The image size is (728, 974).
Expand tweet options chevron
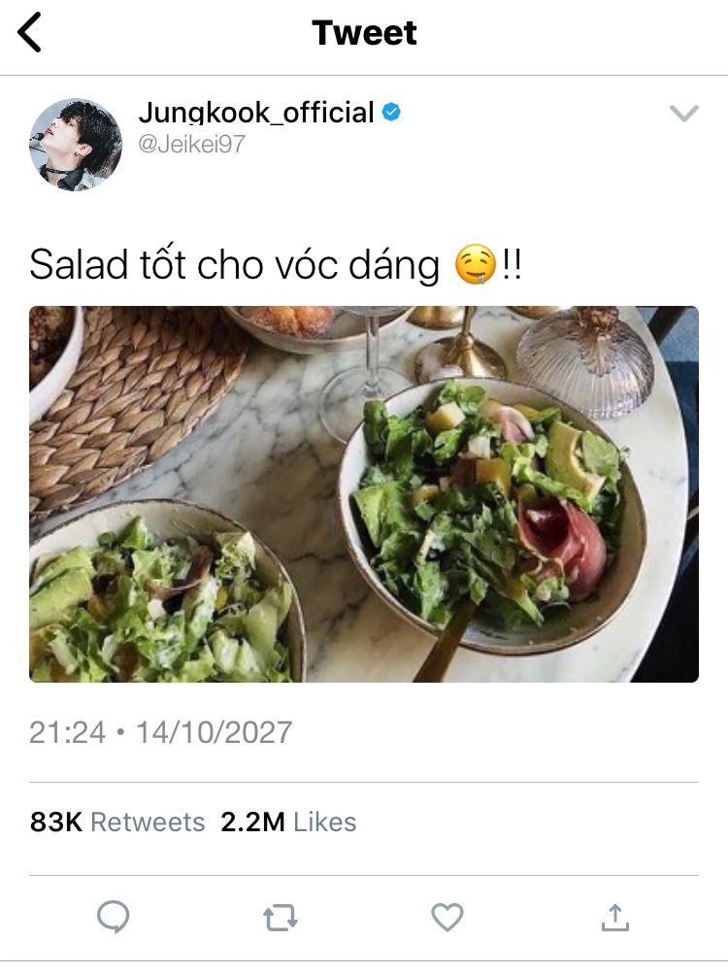tap(684, 113)
